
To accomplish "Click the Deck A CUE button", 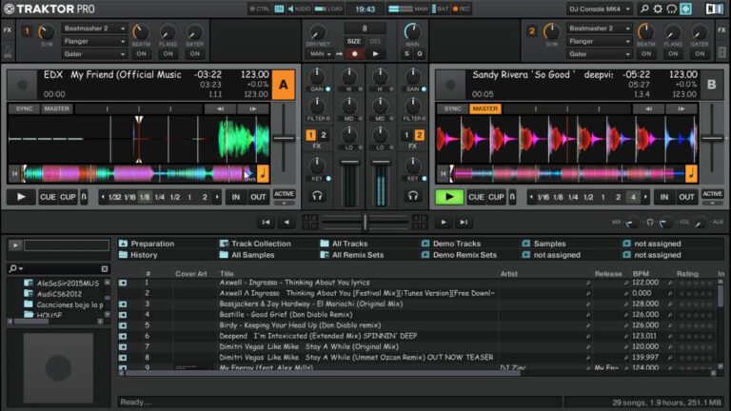I will click(48, 197).
